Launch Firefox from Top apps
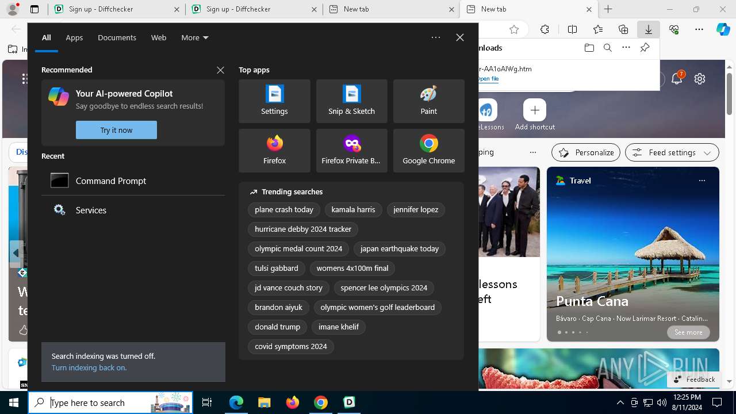 [x=274, y=151]
